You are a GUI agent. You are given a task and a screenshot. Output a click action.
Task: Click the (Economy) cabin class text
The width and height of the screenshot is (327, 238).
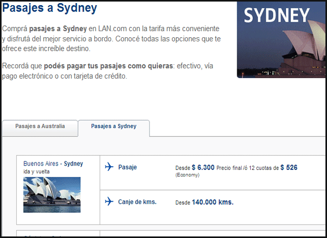pyautogui.click(x=188, y=176)
